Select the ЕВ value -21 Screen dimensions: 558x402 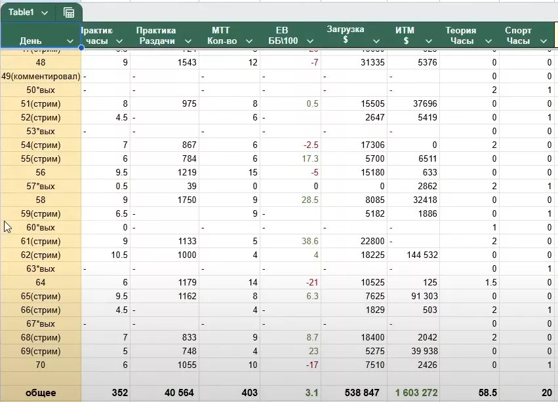coord(312,283)
